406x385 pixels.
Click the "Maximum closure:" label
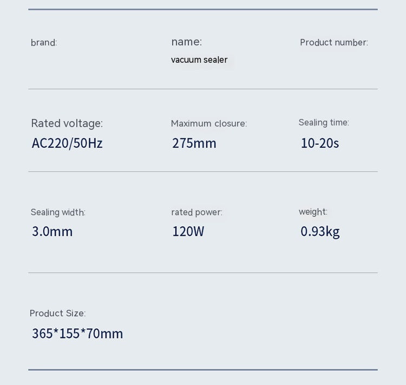coord(208,124)
